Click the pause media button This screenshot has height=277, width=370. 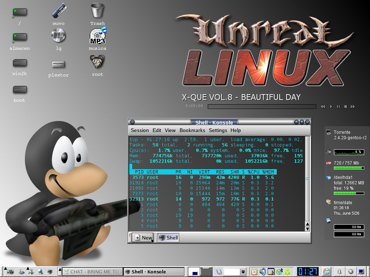338,107
